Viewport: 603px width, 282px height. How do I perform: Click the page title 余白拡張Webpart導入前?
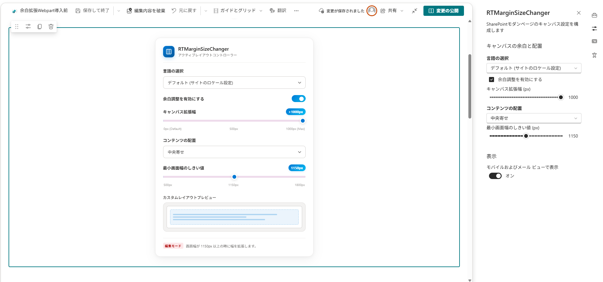click(44, 11)
